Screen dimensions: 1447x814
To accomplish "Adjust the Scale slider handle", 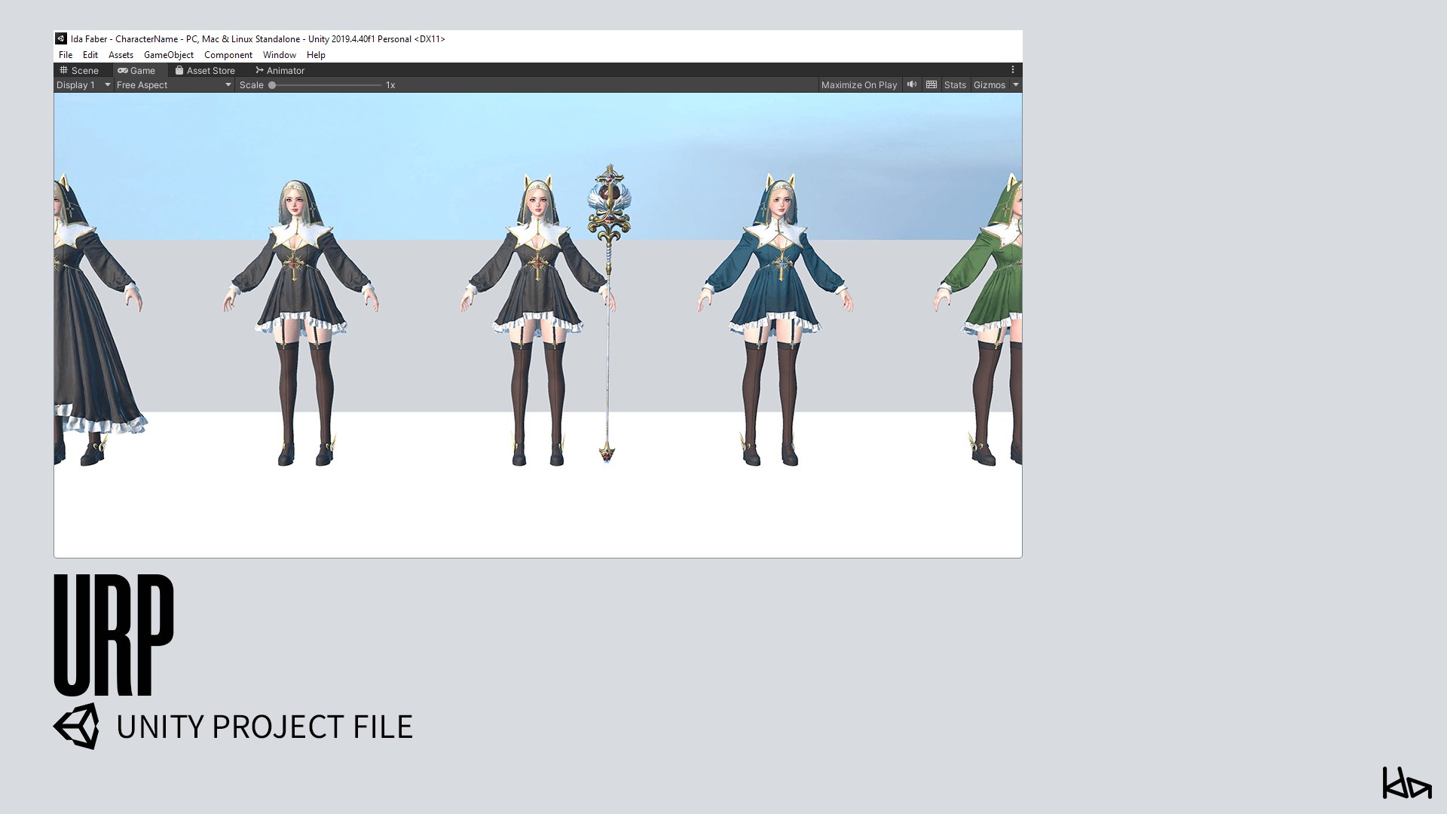I will [x=272, y=85].
